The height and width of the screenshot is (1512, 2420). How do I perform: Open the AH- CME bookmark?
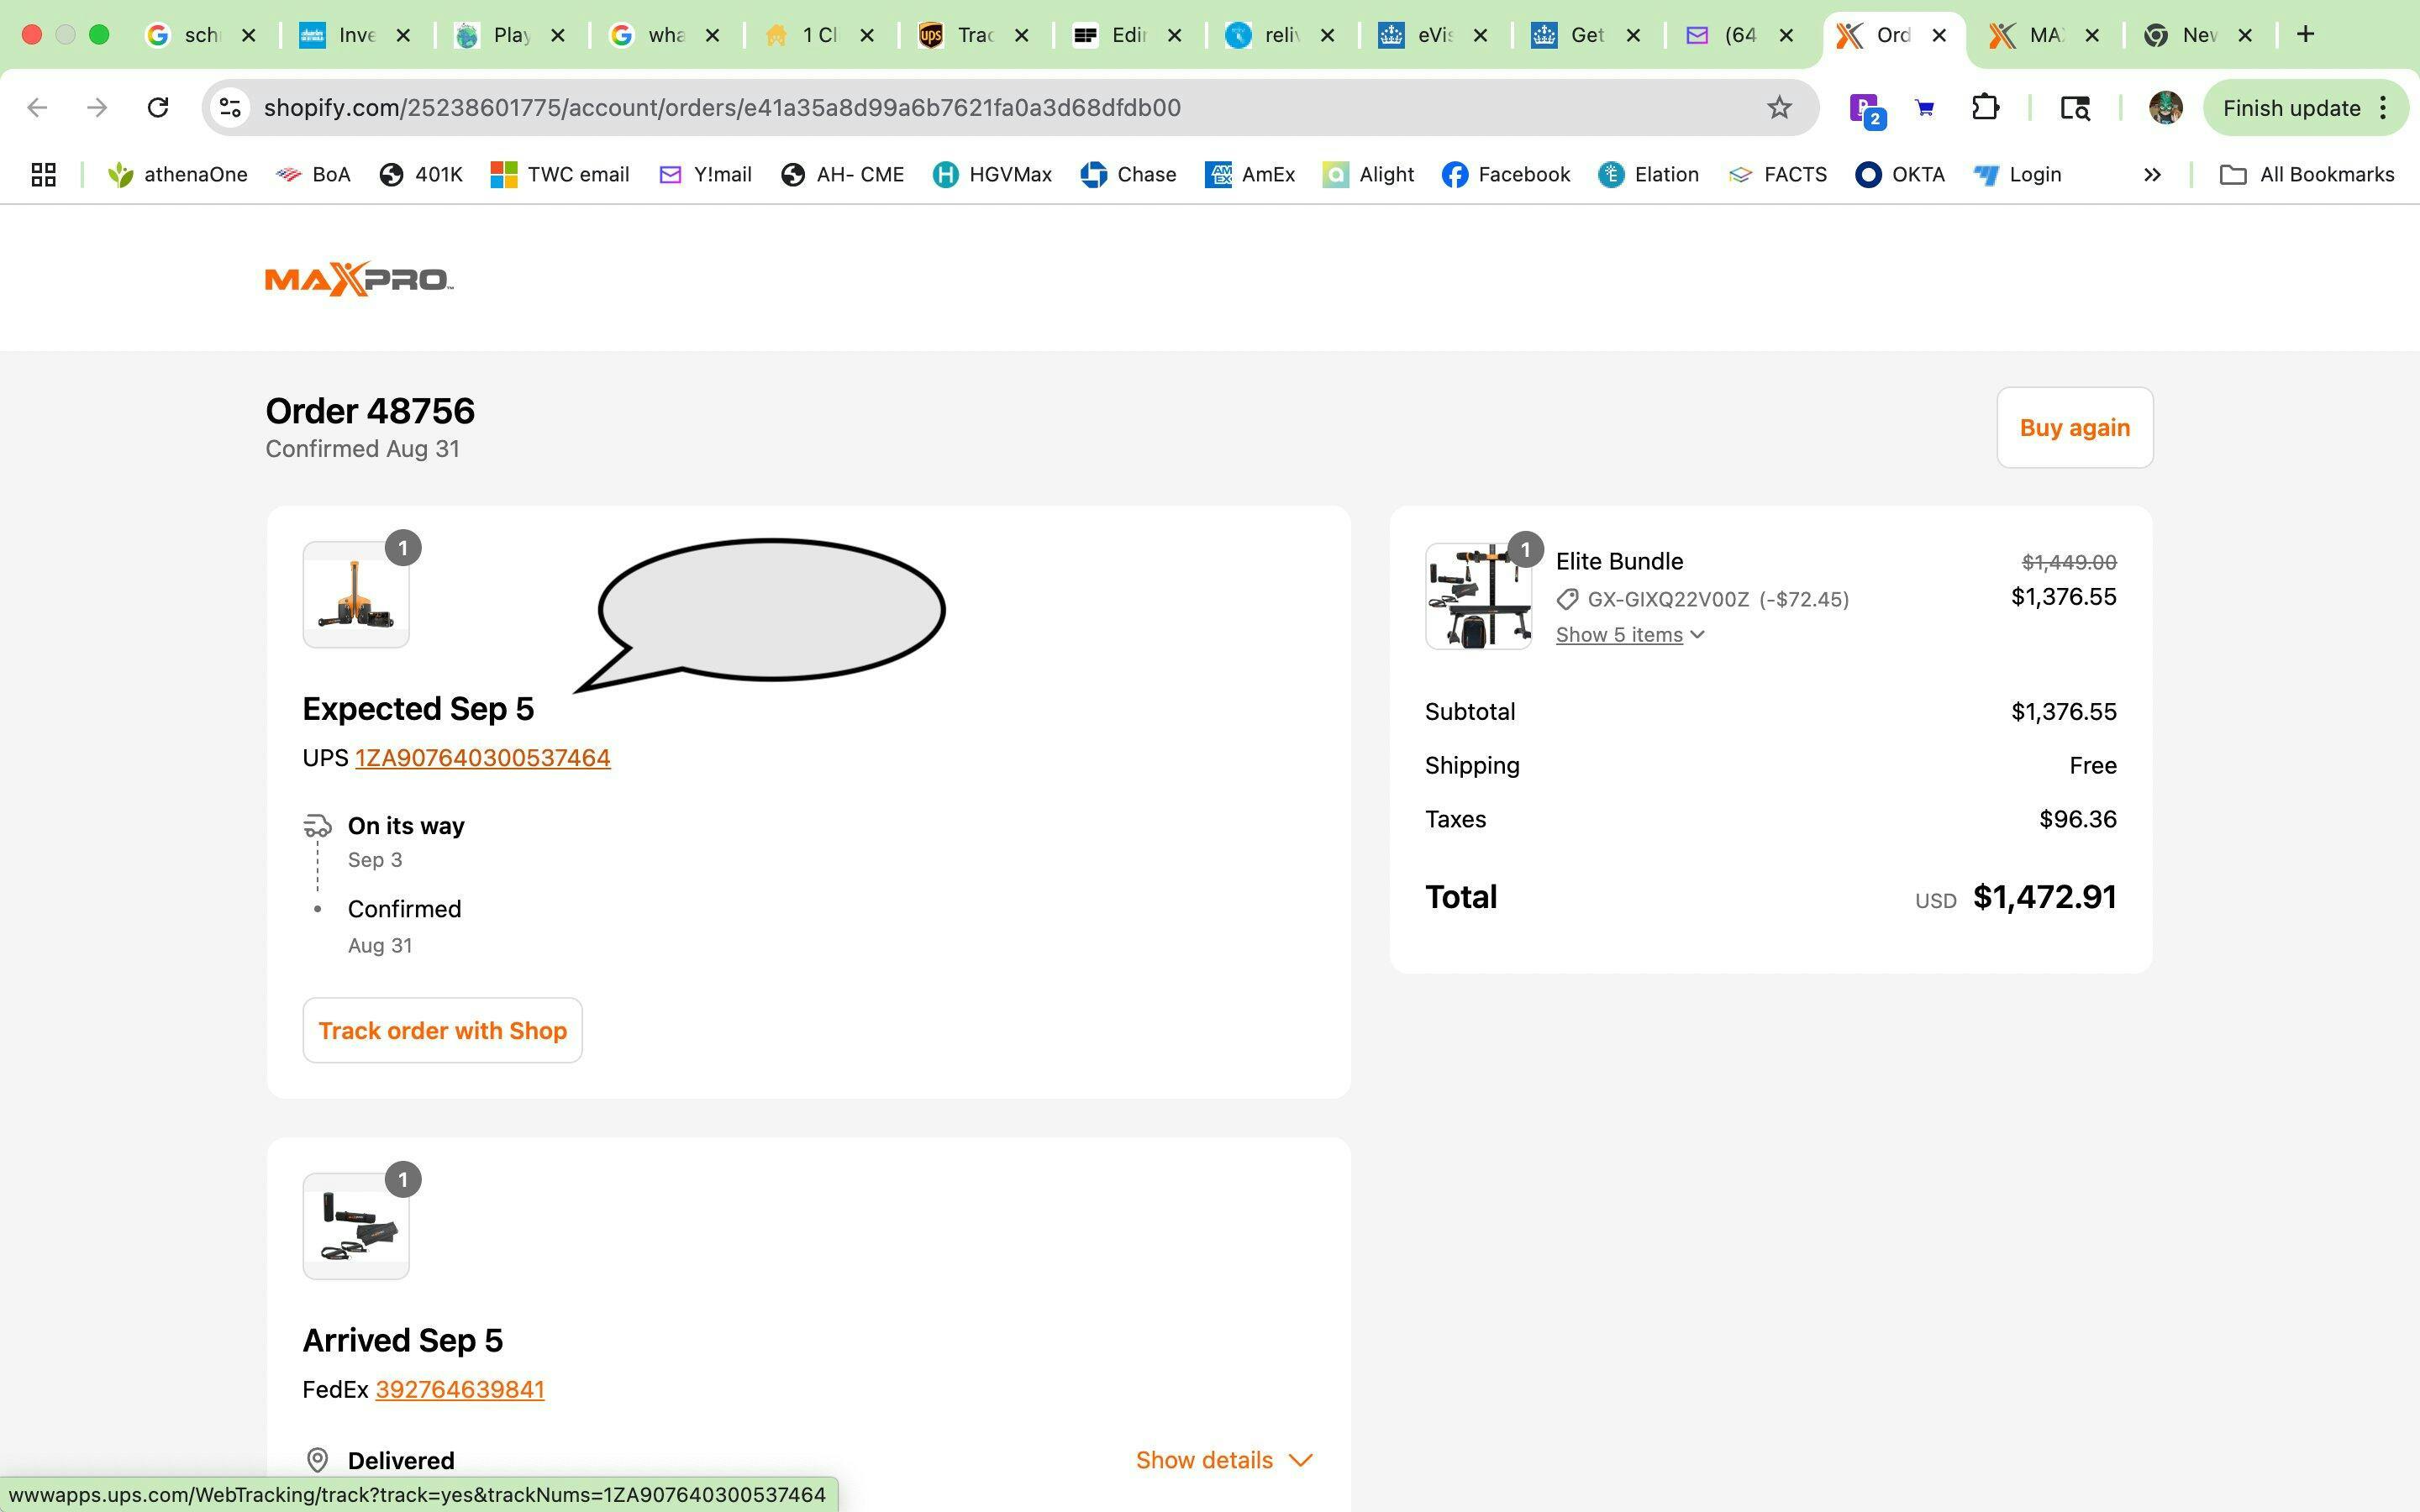pos(843,175)
